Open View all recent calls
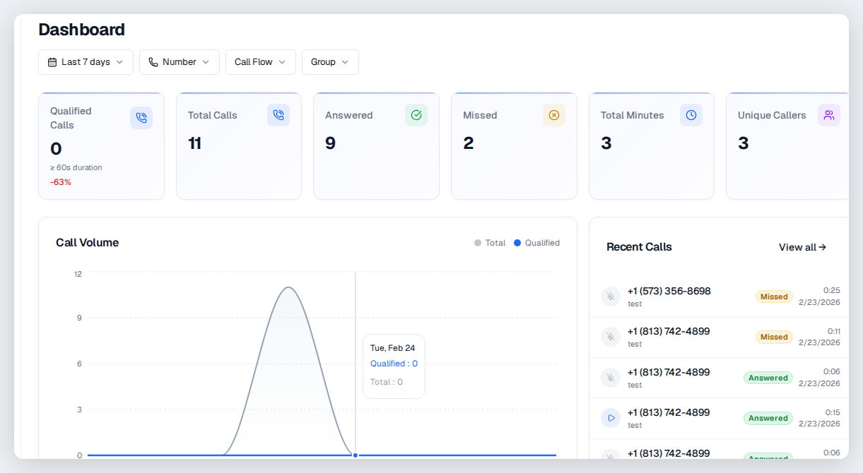This screenshot has width=863, height=473. click(802, 247)
